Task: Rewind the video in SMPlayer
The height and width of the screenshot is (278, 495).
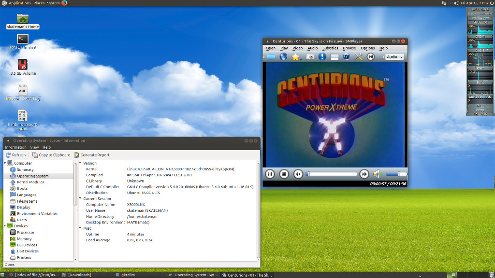Action: click(x=298, y=174)
